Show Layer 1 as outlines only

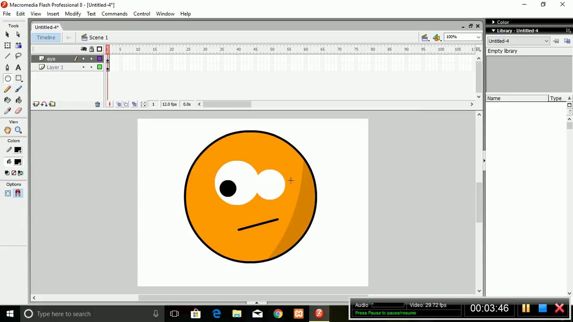point(99,67)
